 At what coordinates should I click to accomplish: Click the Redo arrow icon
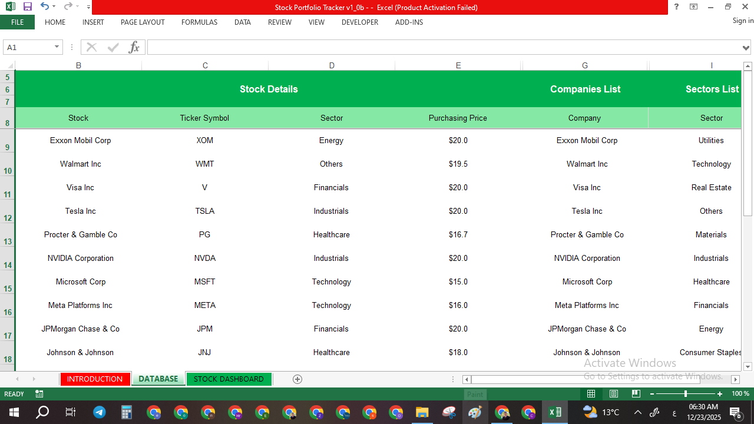pyautogui.click(x=68, y=6)
